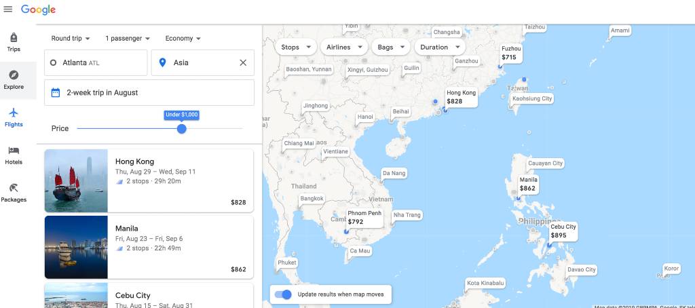Click the Xingyi, Guizhou map label

click(x=367, y=70)
